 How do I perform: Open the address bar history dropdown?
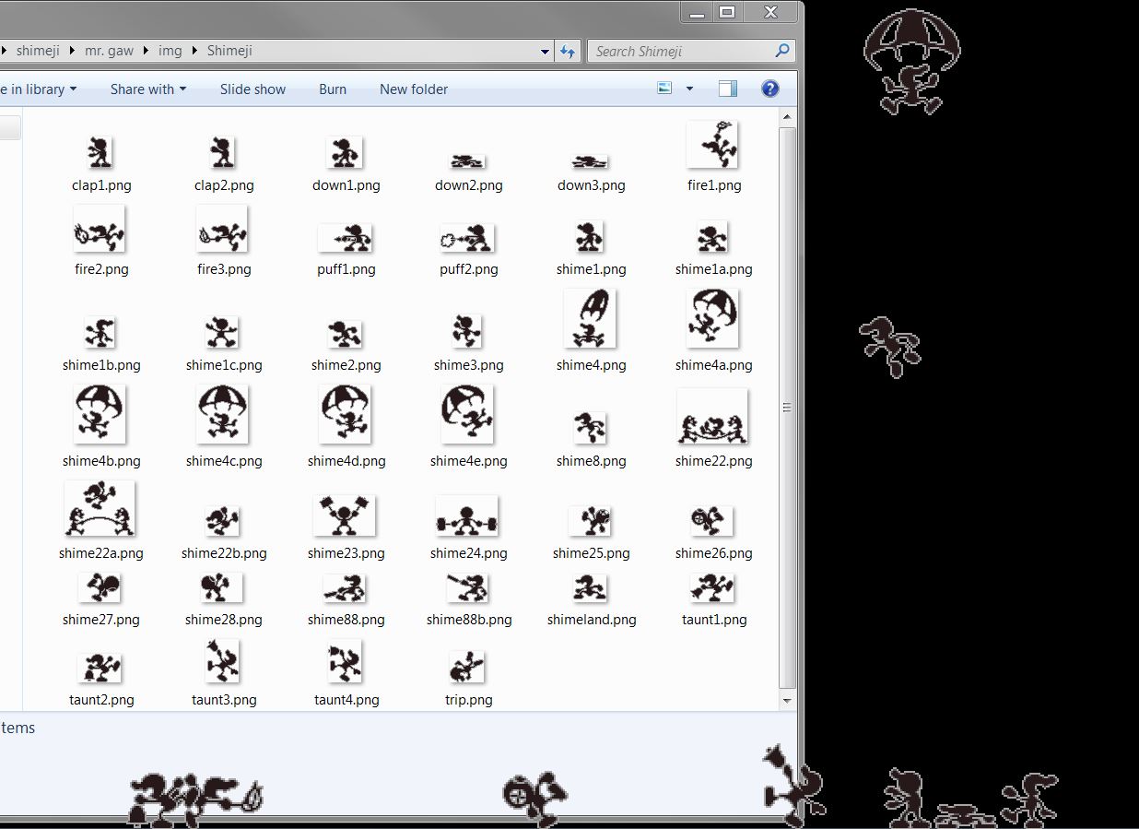pyautogui.click(x=545, y=52)
